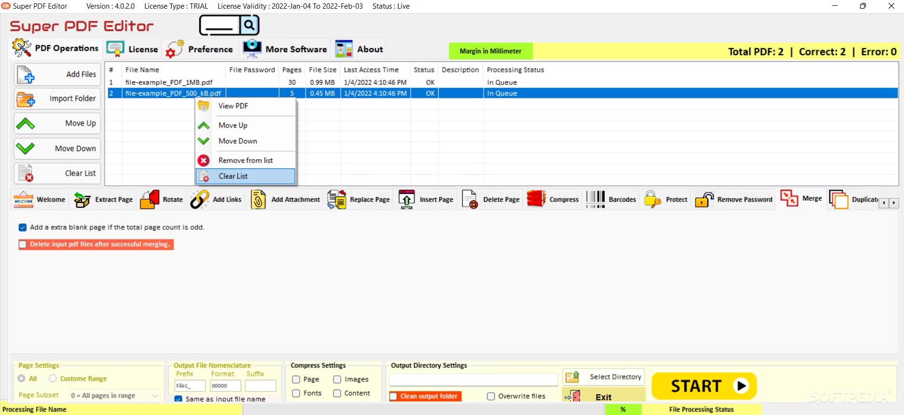Open the Delete Page tool
The height and width of the screenshot is (415, 904).
click(x=491, y=199)
